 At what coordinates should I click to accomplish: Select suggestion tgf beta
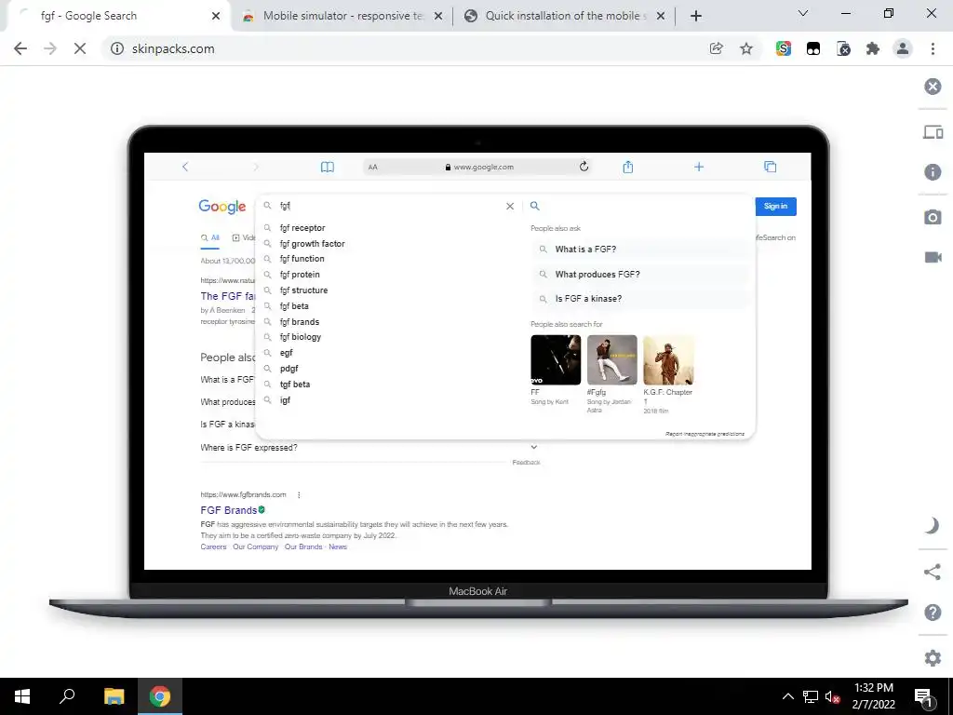tap(295, 384)
